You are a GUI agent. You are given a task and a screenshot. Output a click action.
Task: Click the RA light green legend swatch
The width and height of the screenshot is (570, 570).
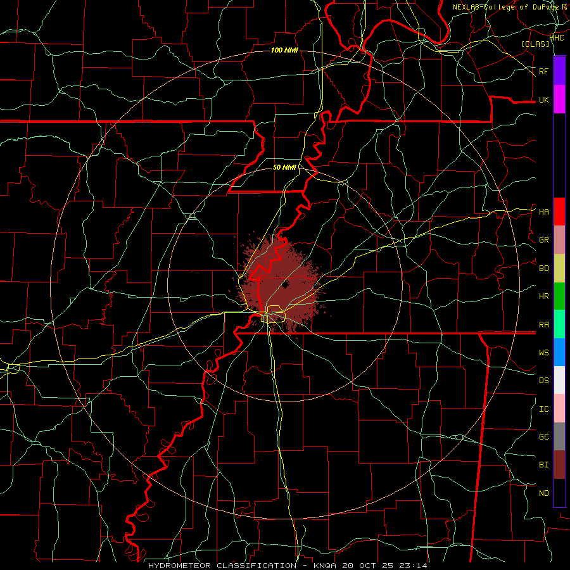click(x=559, y=324)
